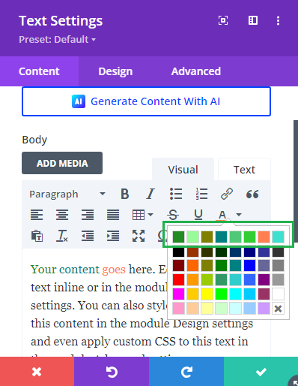Switch to the Advanced tab
Image resolution: width=298 pixels, height=386 pixels.
196,71
